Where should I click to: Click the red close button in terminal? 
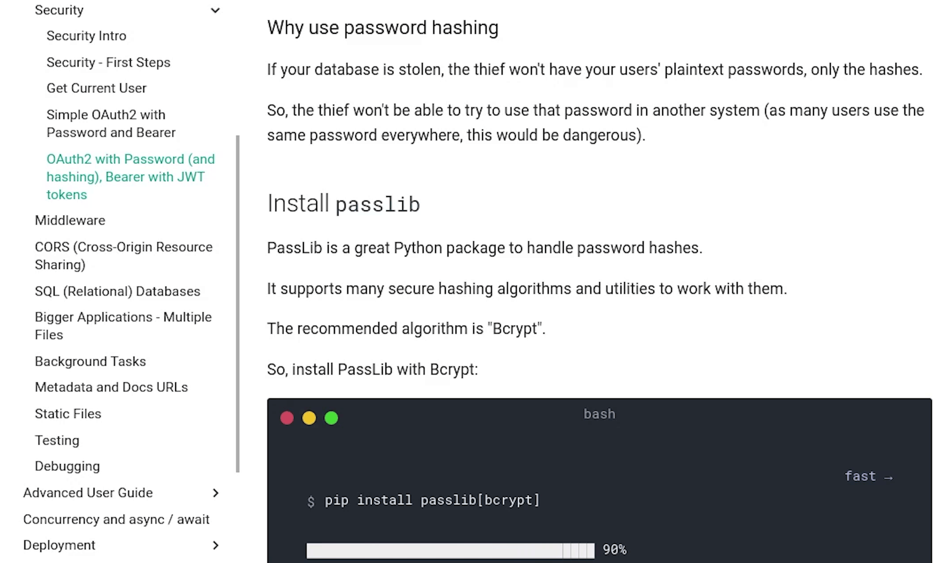pos(287,417)
